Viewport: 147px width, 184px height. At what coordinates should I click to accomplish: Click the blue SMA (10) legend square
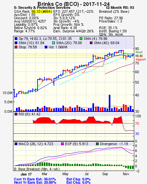click(16, 43)
